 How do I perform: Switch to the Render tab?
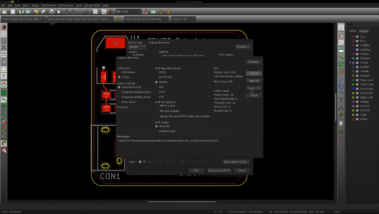pyautogui.click(x=364, y=31)
